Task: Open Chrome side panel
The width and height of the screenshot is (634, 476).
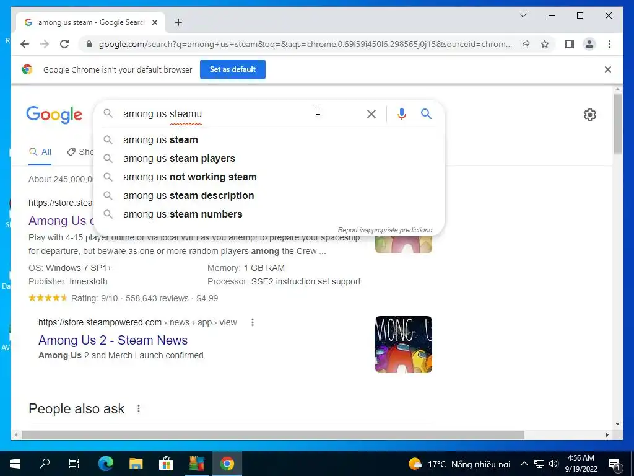Action: [570, 44]
